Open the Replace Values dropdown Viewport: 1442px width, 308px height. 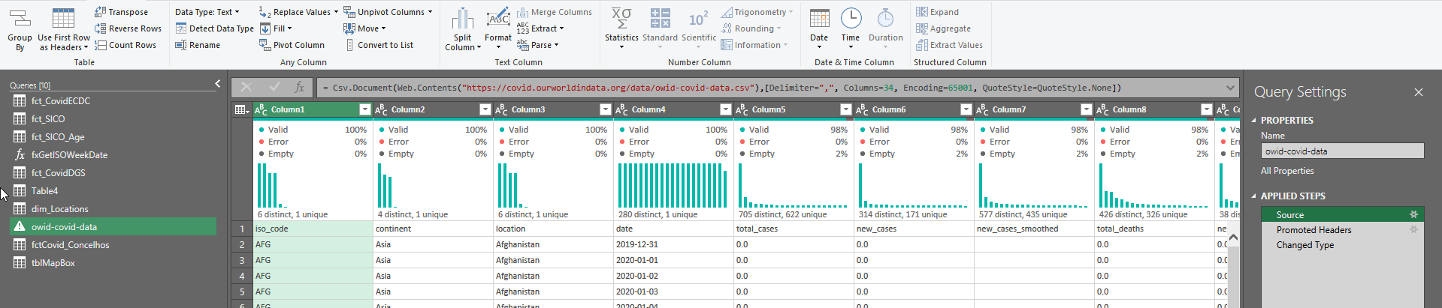299,12
